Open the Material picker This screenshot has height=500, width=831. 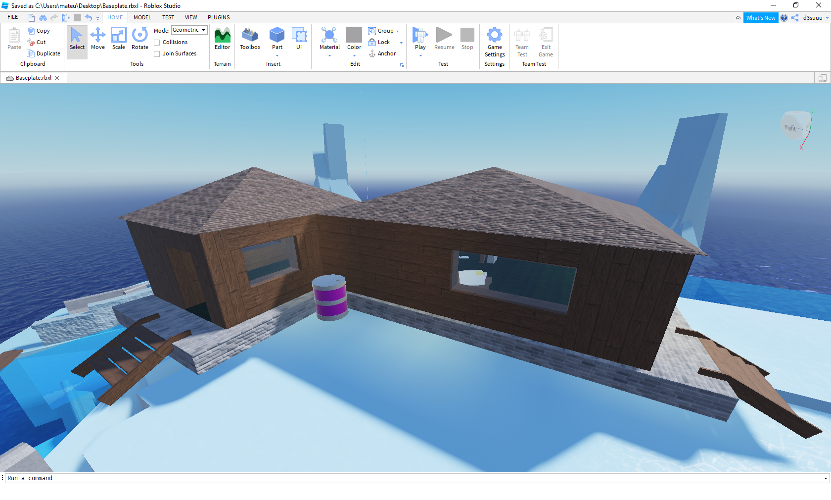(x=329, y=39)
